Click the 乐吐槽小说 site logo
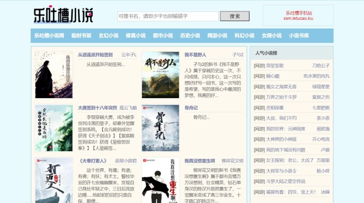The width and height of the screenshot is (364, 203). pos(63,15)
